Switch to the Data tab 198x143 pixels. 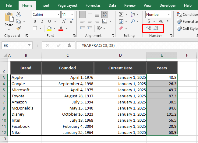(x=112, y=5)
